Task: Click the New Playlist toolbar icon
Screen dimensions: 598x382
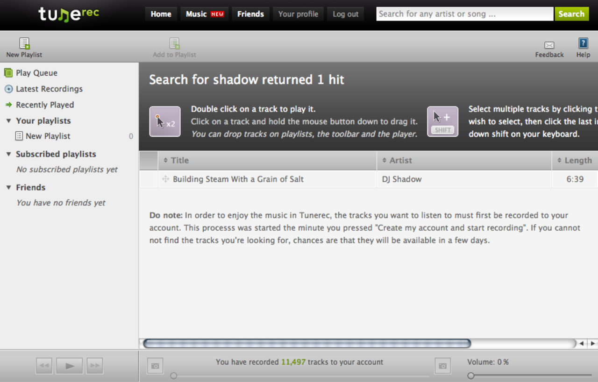Action: (x=24, y=44)
